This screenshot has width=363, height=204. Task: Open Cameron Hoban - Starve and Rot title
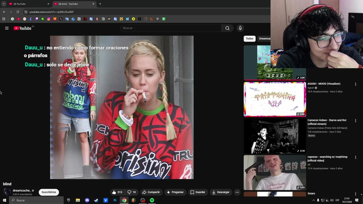[x=327, y=122]
